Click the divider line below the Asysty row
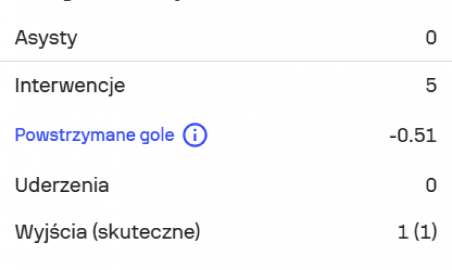Screen dimensions: 452x270 tap(226, 62)
